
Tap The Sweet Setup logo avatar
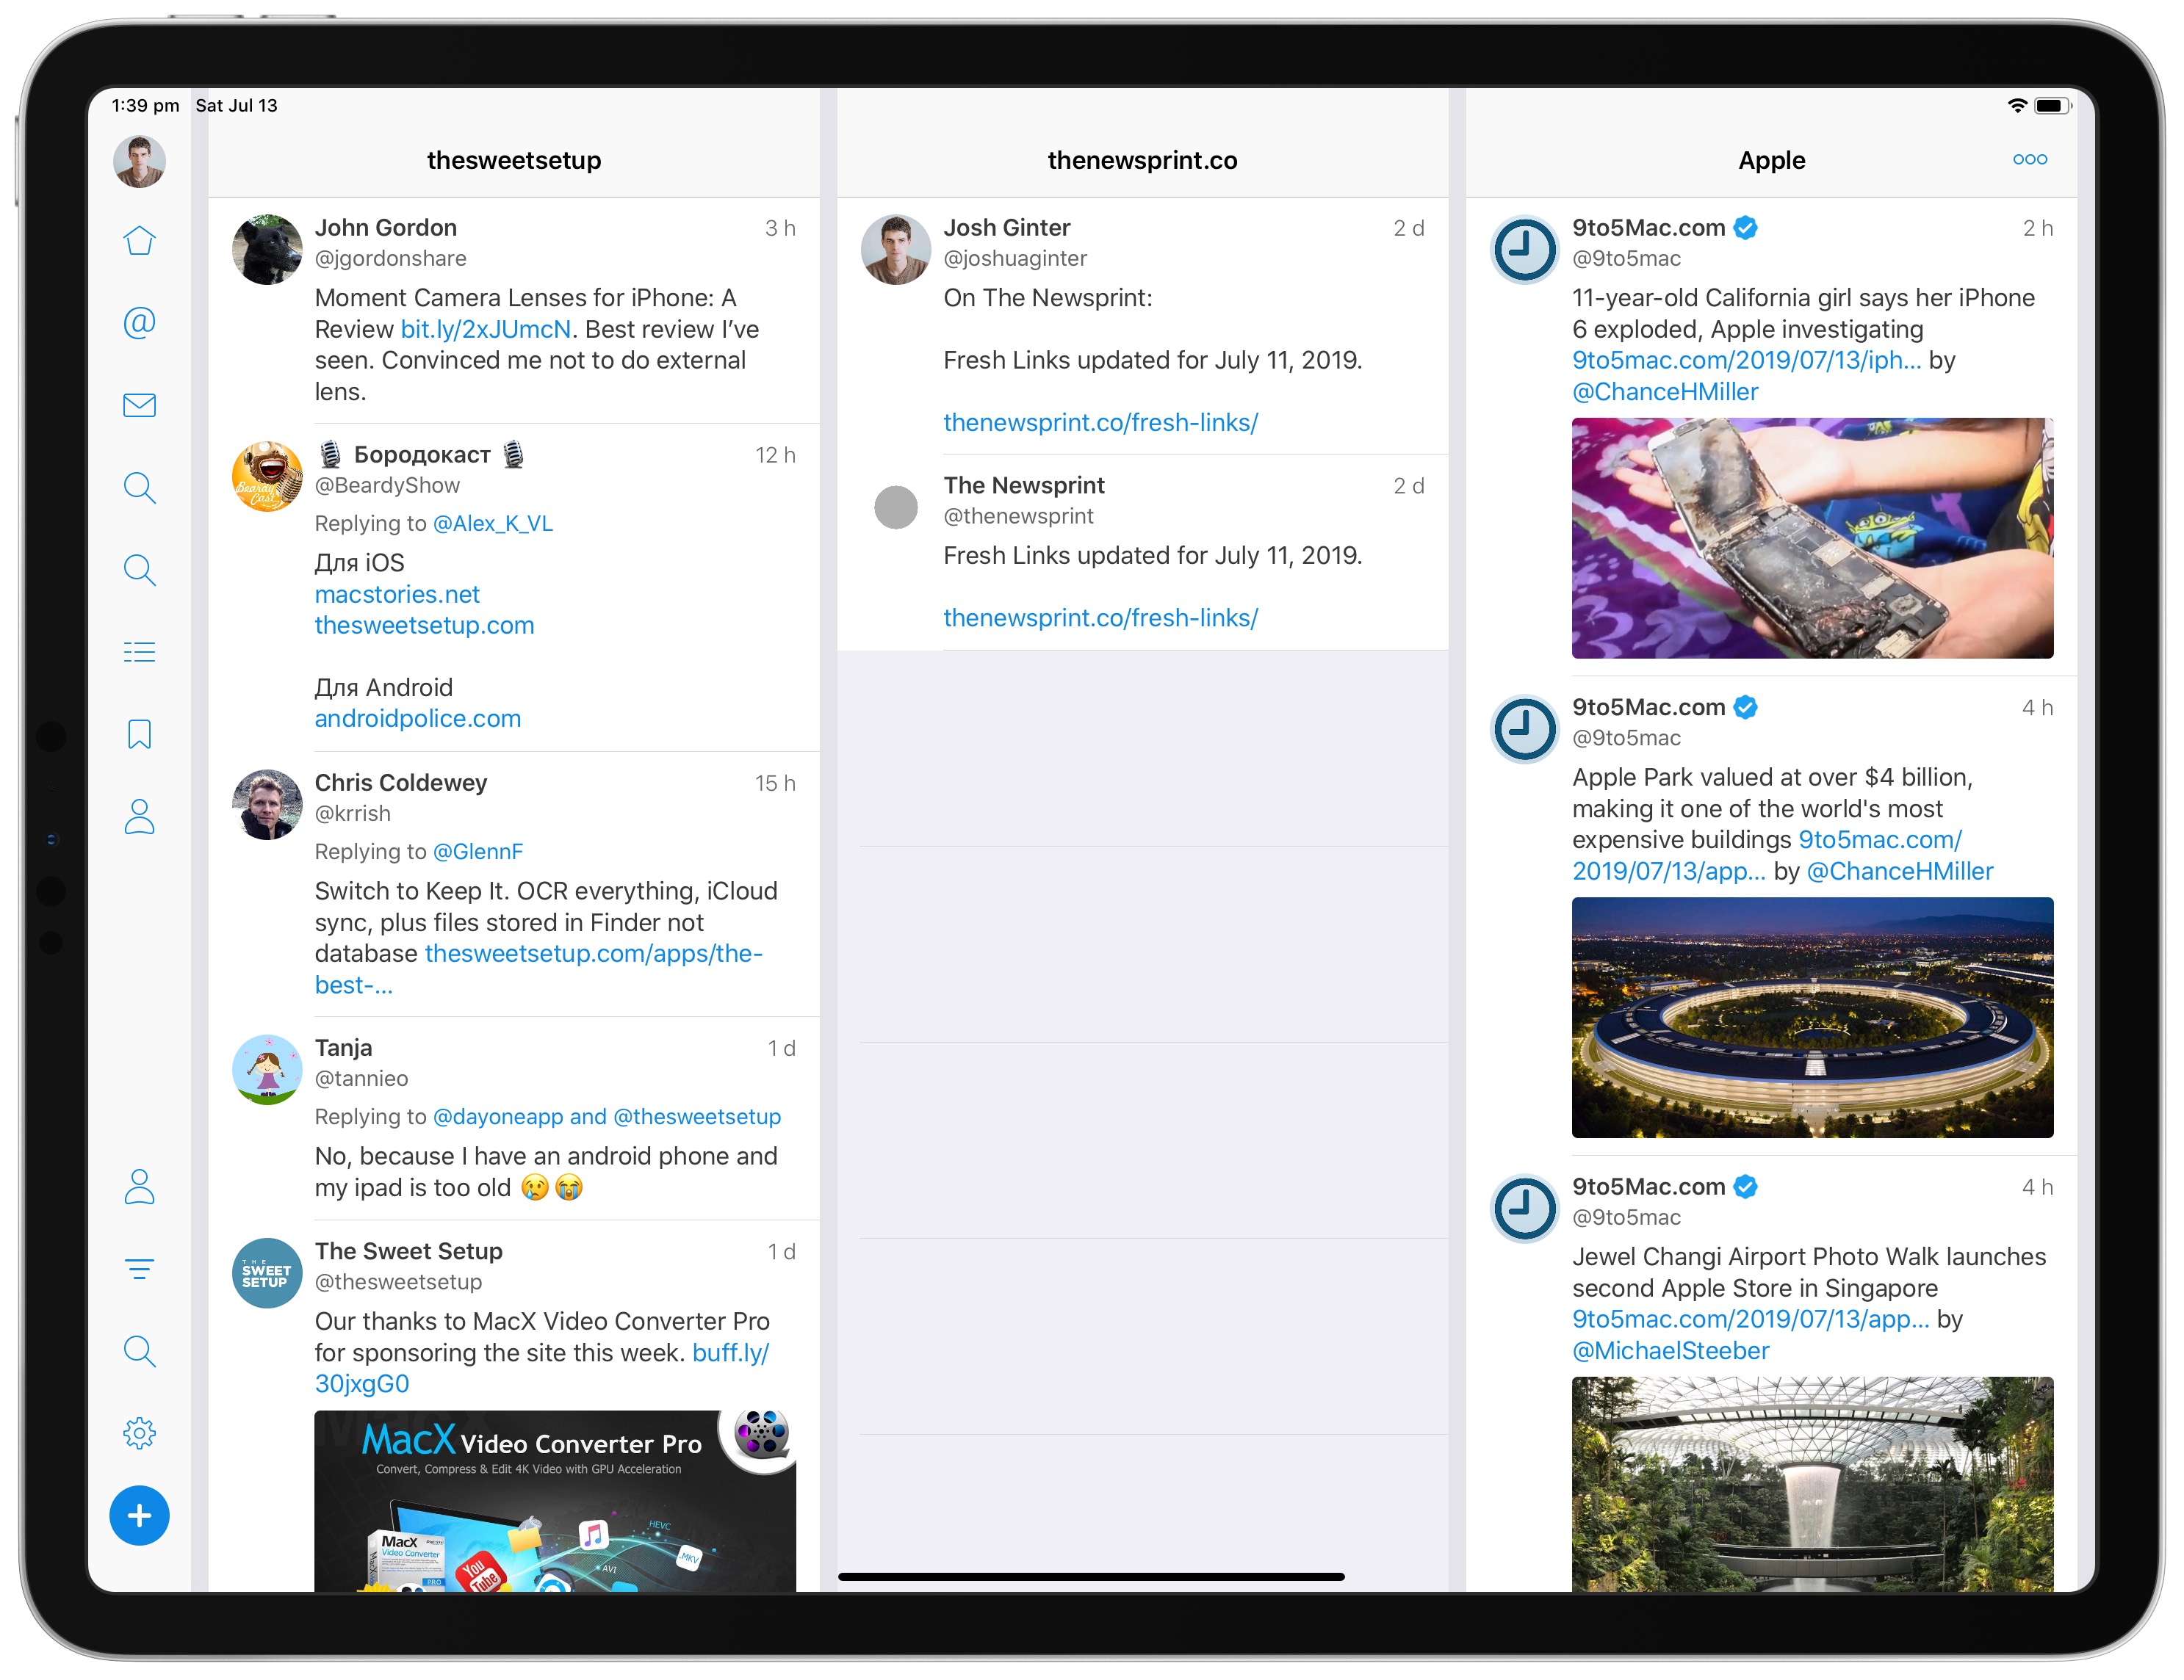click(267, 1273)
